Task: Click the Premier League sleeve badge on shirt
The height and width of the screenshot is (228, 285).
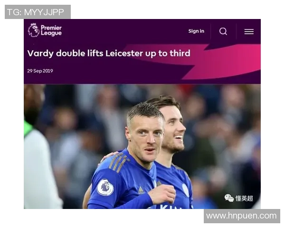Action: tap(105, 188)
